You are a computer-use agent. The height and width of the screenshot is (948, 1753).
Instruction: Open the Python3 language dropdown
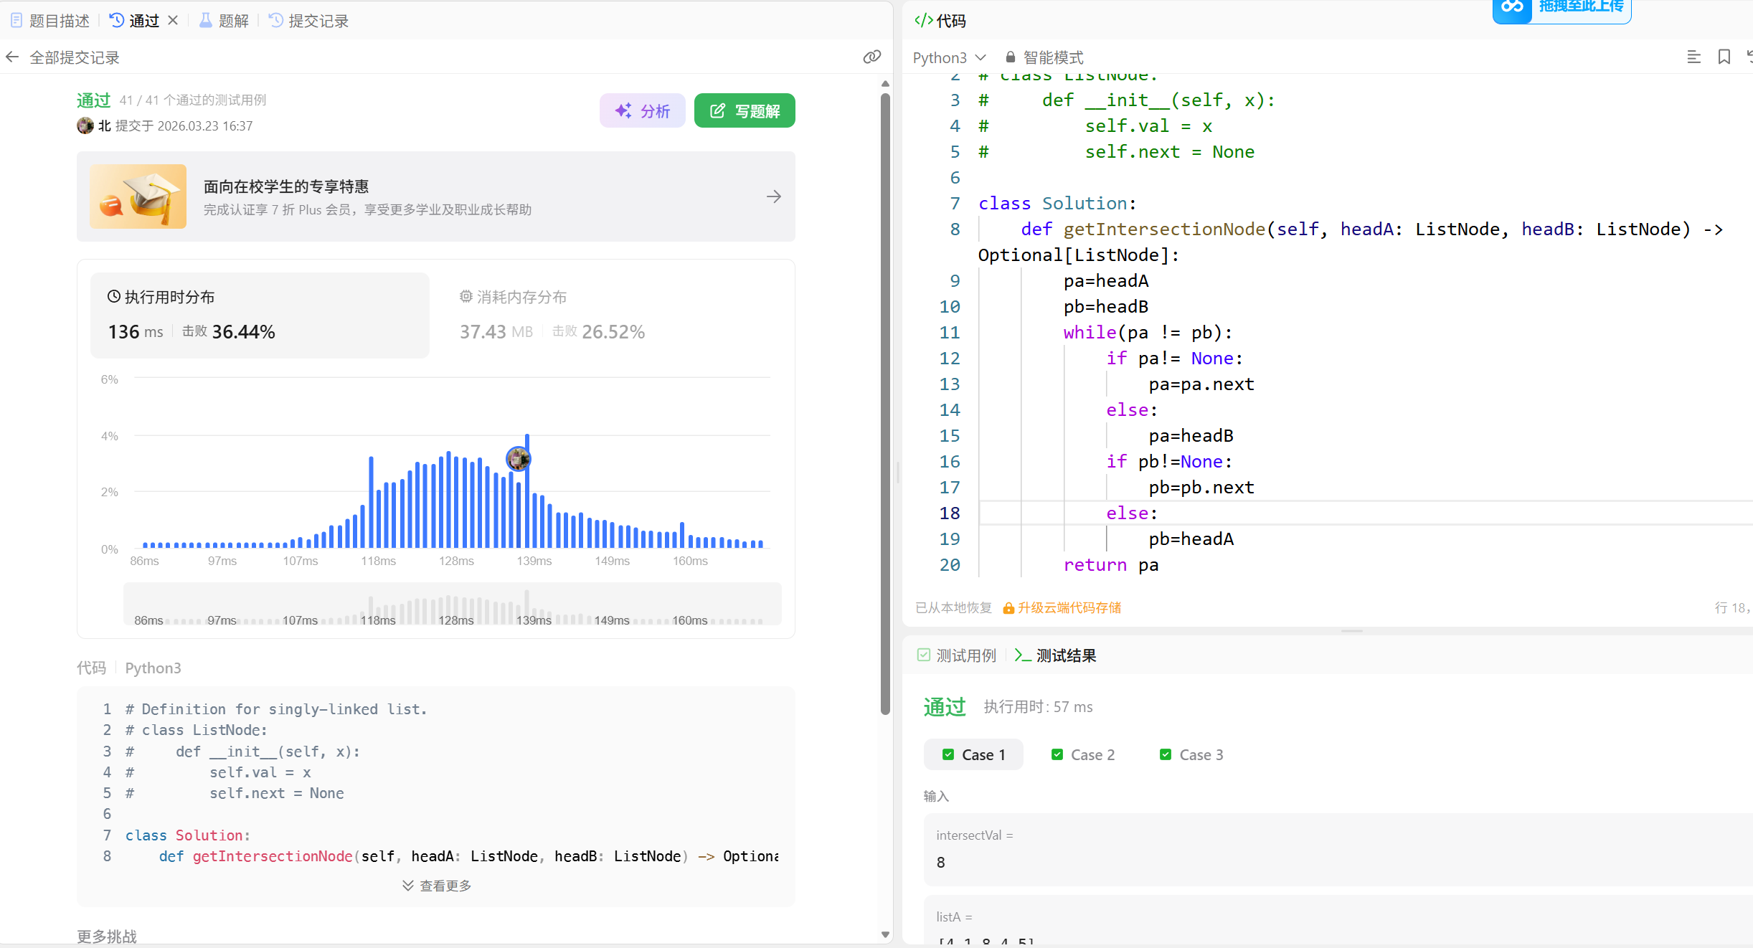tap(949, 57)
